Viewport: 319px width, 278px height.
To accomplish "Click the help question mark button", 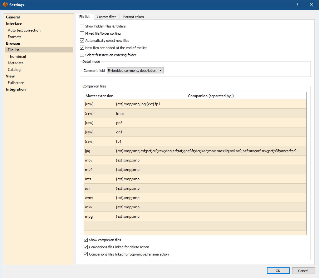I will pos(297,5).
